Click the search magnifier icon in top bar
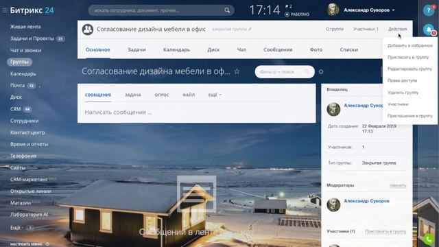 227,10
